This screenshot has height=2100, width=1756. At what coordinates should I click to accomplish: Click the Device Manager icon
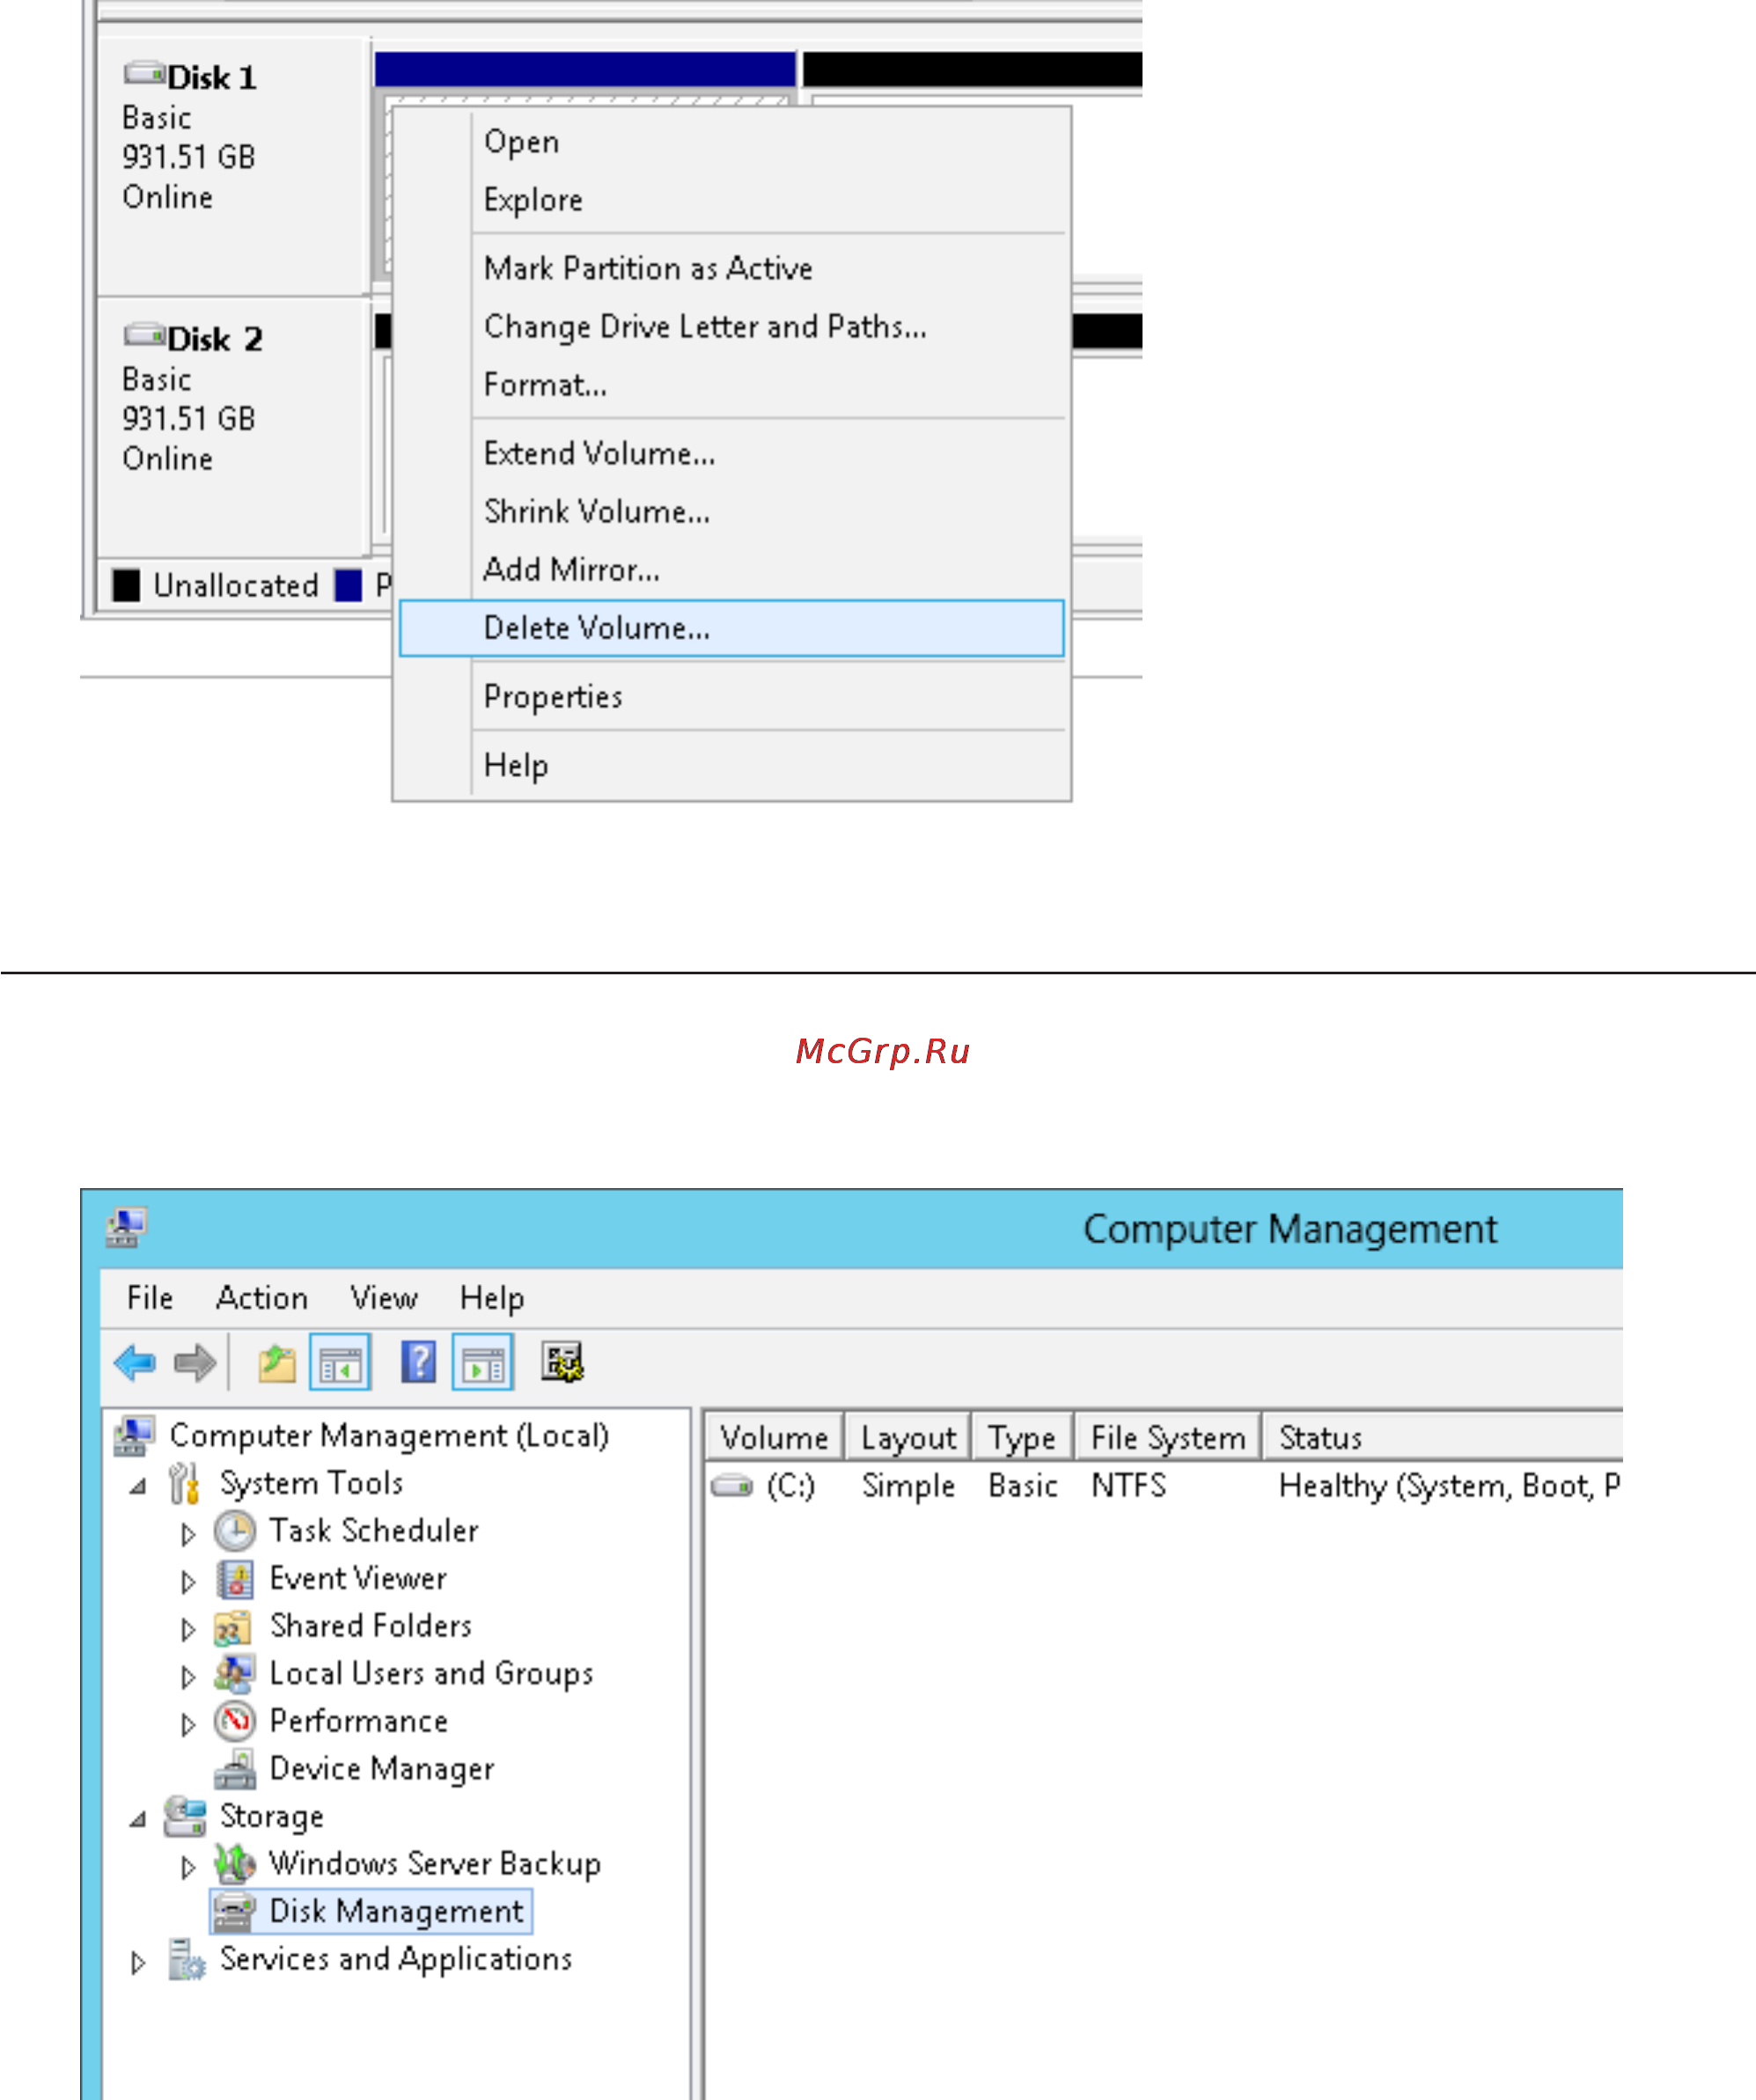[234, 1770]
